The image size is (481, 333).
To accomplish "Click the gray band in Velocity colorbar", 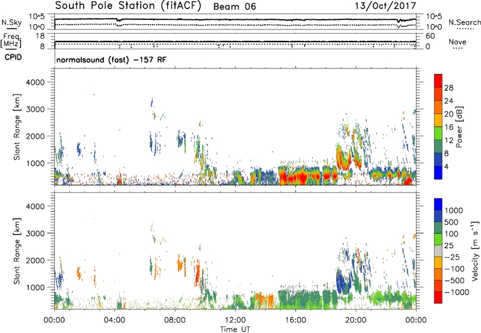I will coord(438,251).
